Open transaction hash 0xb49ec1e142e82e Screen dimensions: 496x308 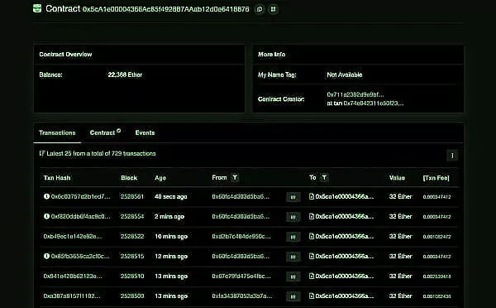tap(73, 237)
